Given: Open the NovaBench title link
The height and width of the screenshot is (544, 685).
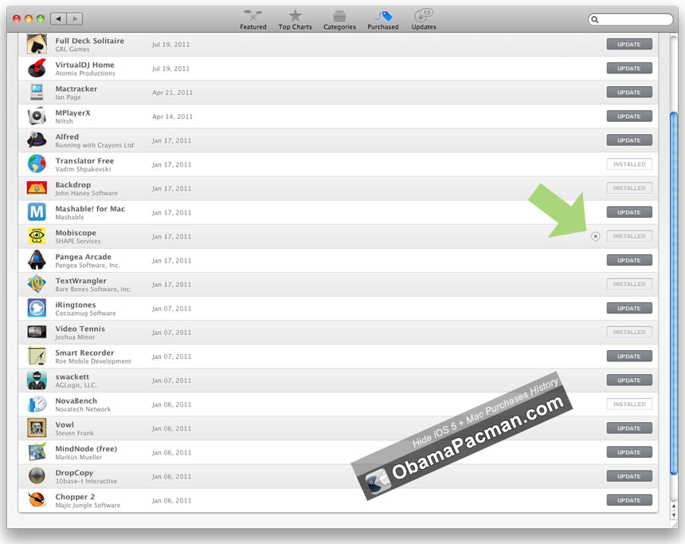Looking at the screenshot, I should tap(76, 401).
